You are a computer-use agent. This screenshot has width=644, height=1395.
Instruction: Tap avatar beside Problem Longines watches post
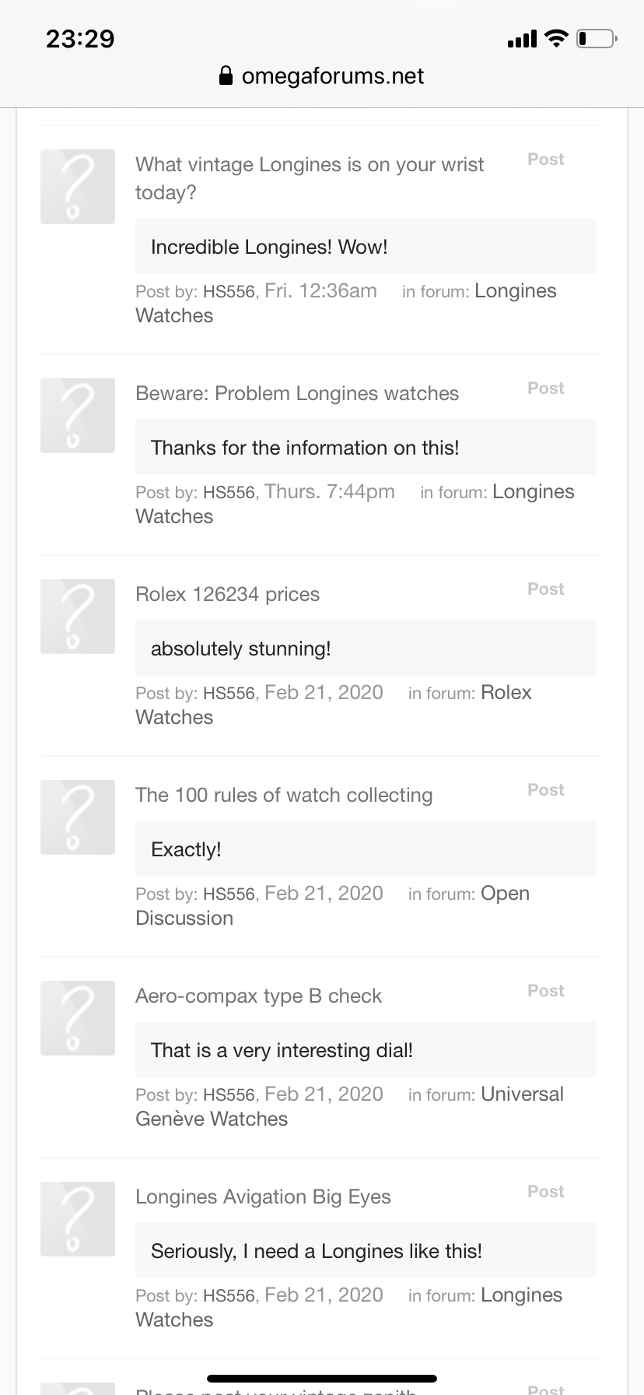click(78, 416)
